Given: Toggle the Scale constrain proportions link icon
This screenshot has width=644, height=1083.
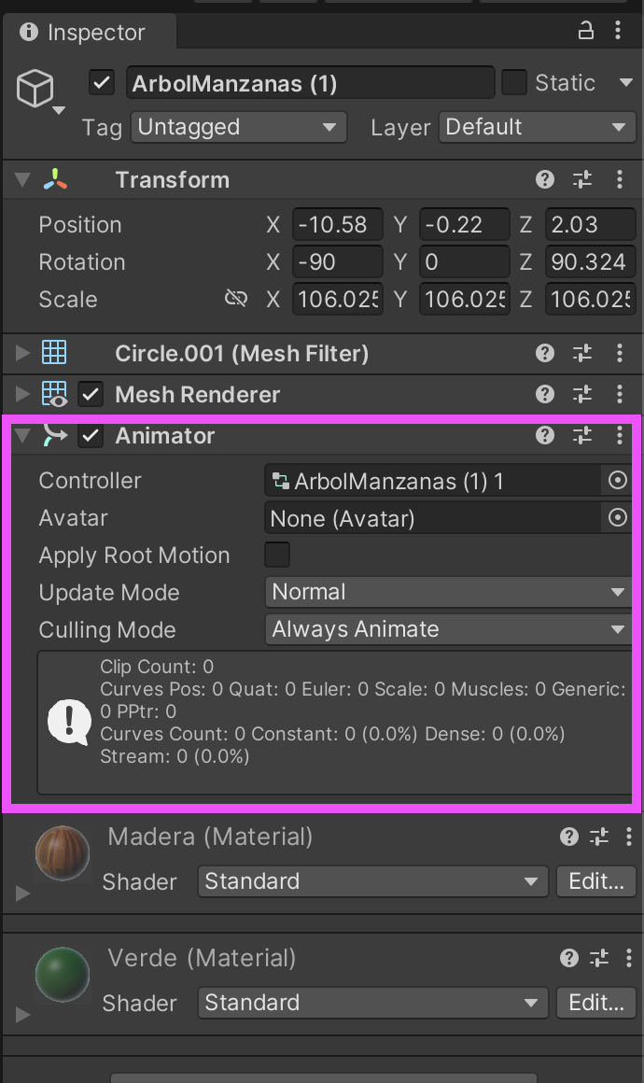Looking at the screenshot, I should pyautogui.click(x=236, y=299).
